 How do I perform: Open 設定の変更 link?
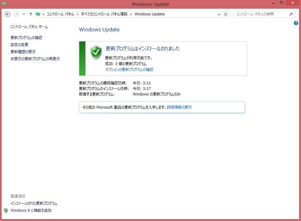coord(19,45)
